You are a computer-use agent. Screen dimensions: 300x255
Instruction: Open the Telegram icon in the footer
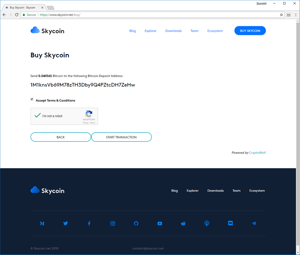pos(254,223)
